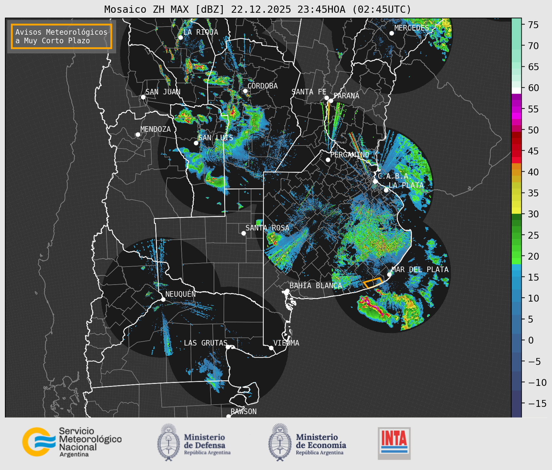Click the 45 tick label on color scale
This screenshot has width=552, height=470.
tap(534, 151)
